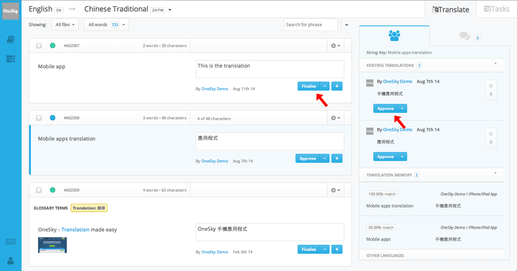This screenshot has width=517, height=271.
Task: Approve the 應用程式 existing translation
Action: click(386, 157)
